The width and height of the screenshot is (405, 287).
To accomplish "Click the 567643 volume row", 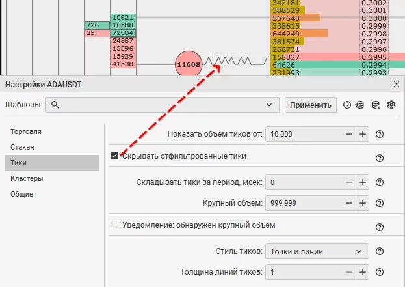I will 286,18.
